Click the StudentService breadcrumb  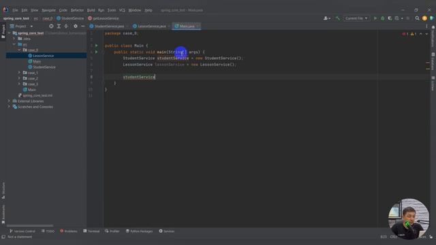coord(70,18)
